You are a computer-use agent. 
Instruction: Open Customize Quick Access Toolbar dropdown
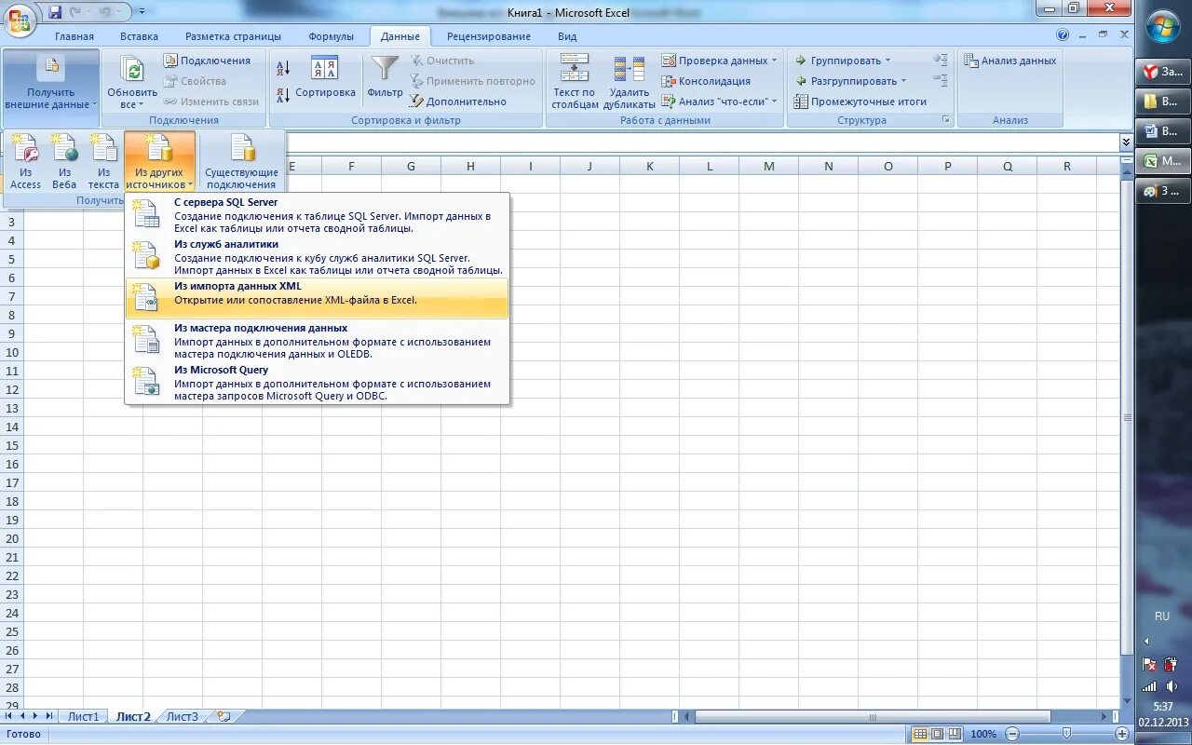click(x=142, y=12)
